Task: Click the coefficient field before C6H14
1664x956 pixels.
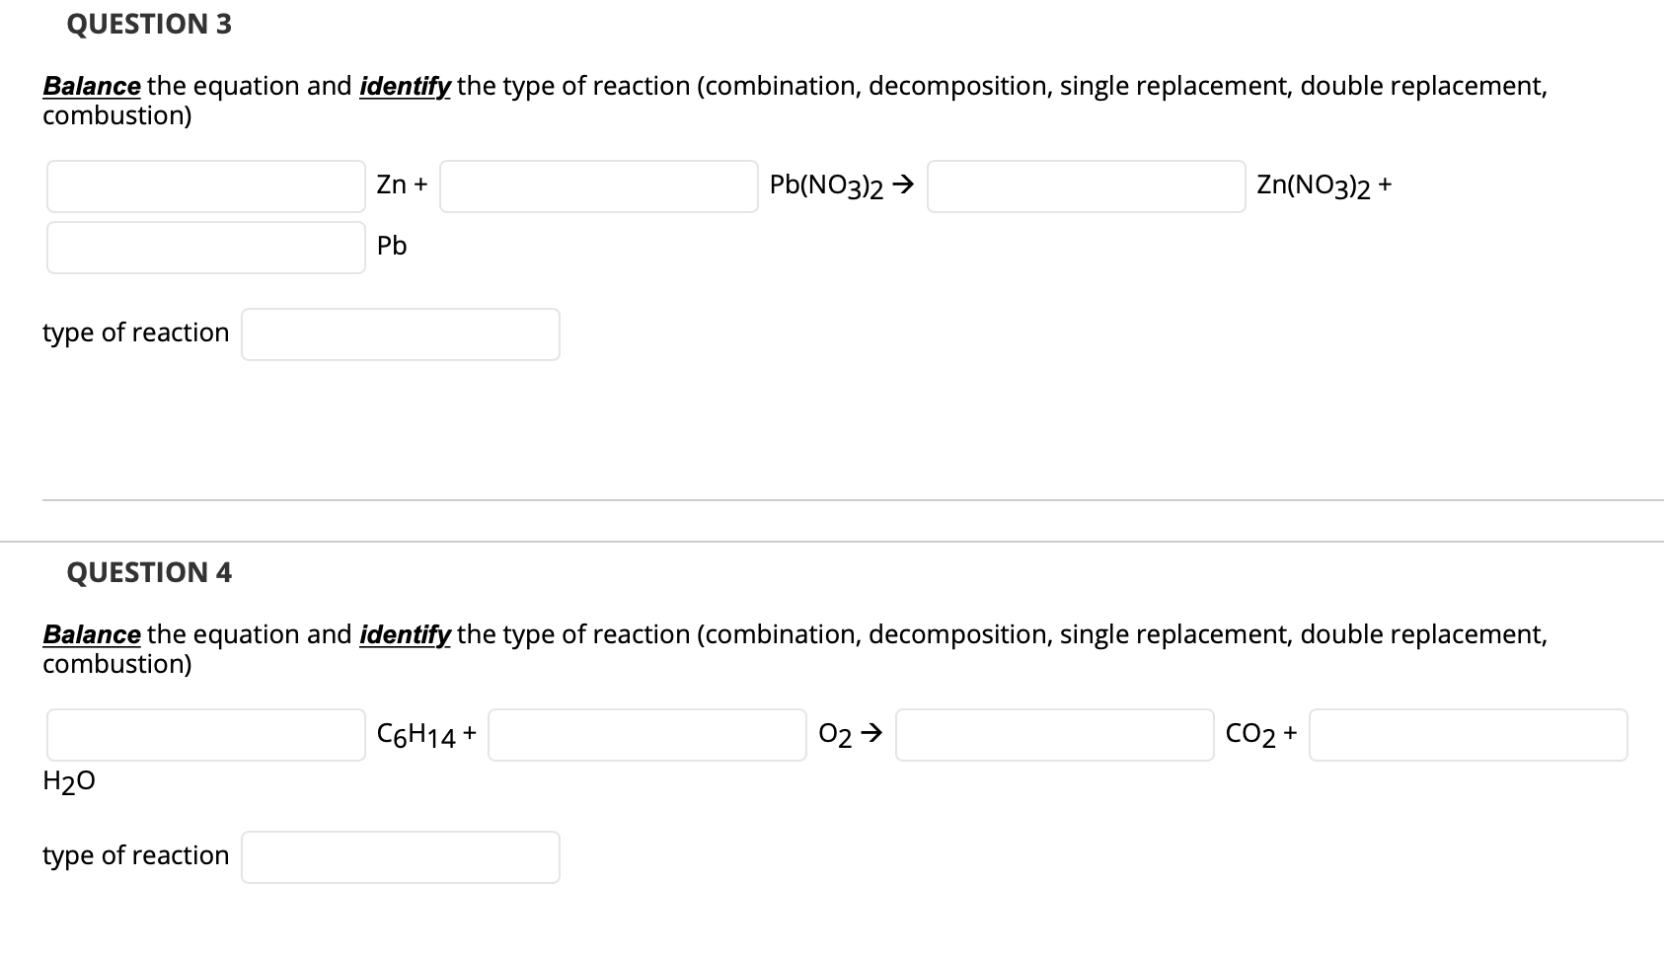Action: point(204,735)
